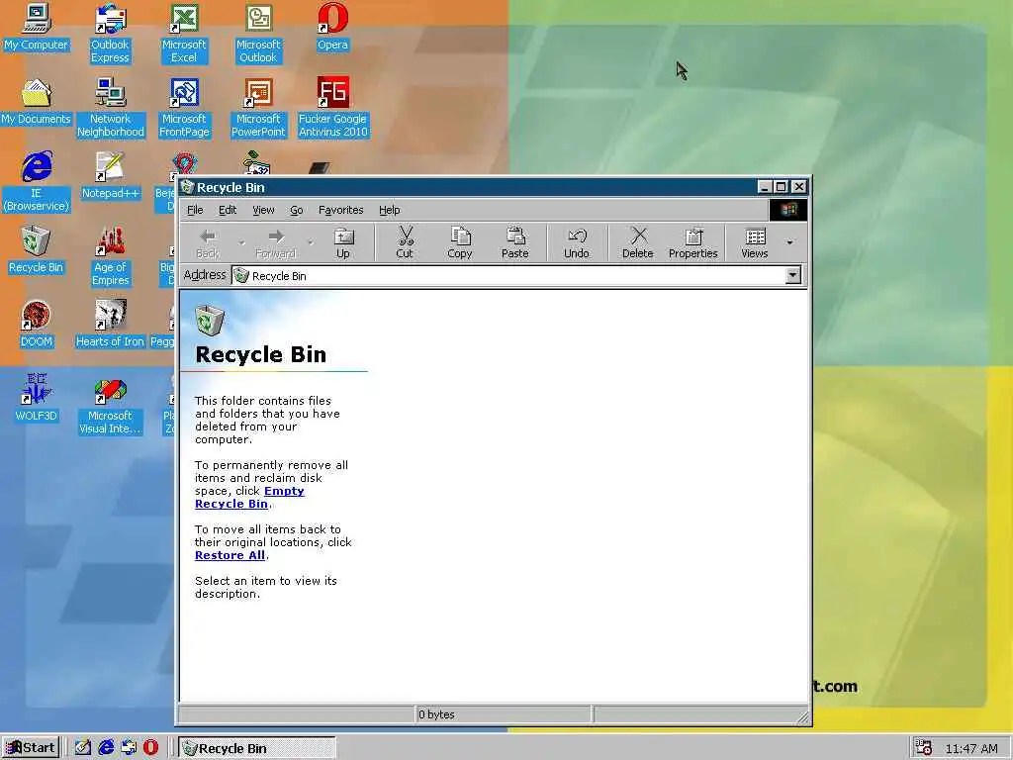Click the Back toolbar button
Image resolution: width=1013 pixels, height=760 pixels.
coord(208,242)
